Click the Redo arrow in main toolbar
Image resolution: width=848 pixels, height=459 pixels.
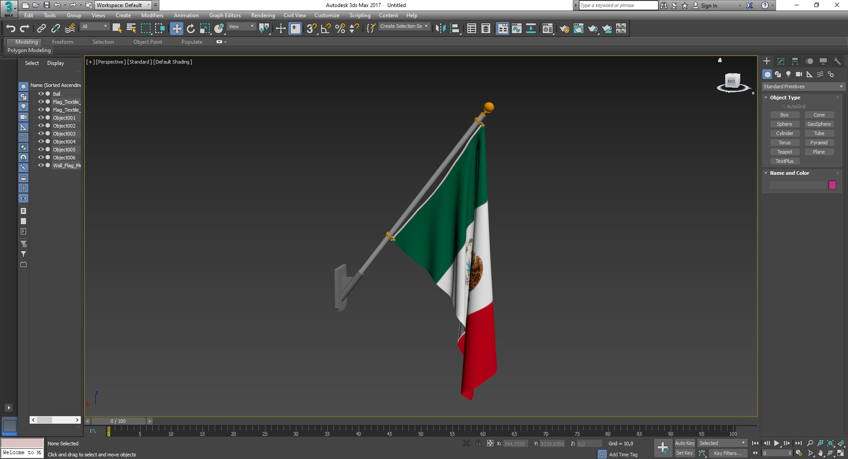point(25,29)
